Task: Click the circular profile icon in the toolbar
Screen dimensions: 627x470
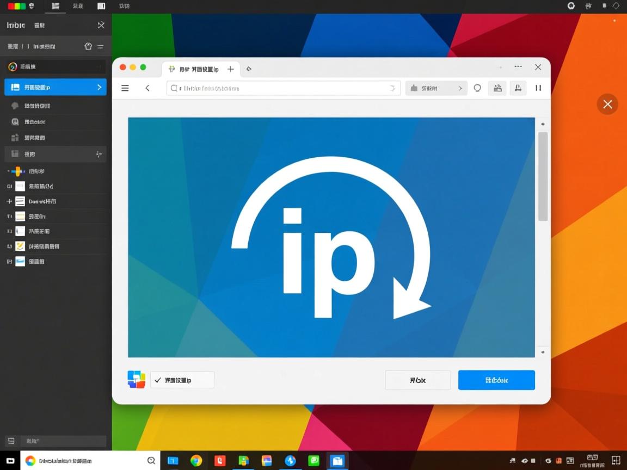Action: [x=477, y=88]
